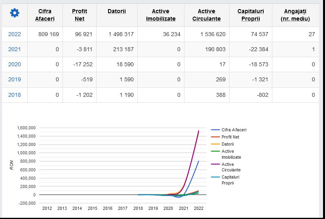Viewport: 325px width, 219px height.
Task: Open the 2021 year link
Action: [x=15, y=49]
